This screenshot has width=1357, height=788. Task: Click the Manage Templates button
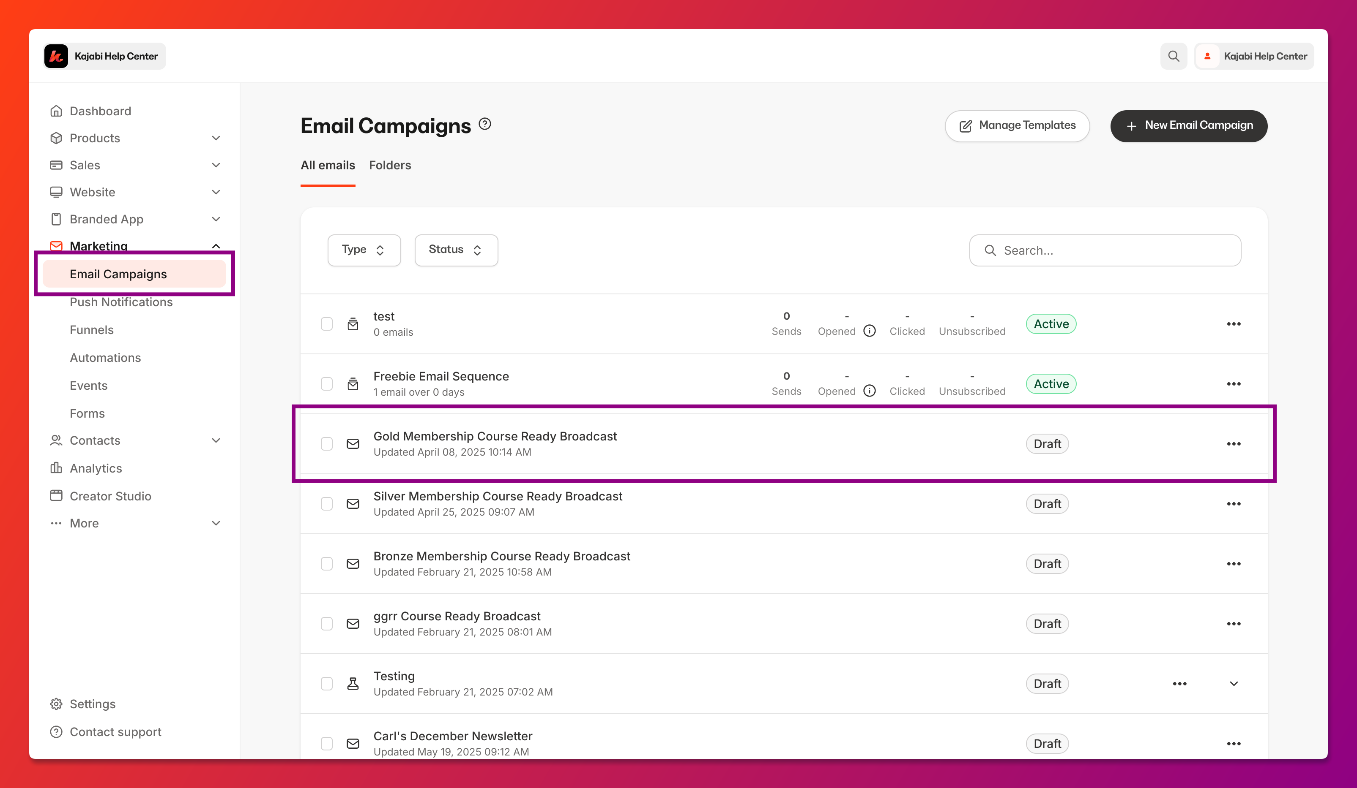pos(1017,126)
